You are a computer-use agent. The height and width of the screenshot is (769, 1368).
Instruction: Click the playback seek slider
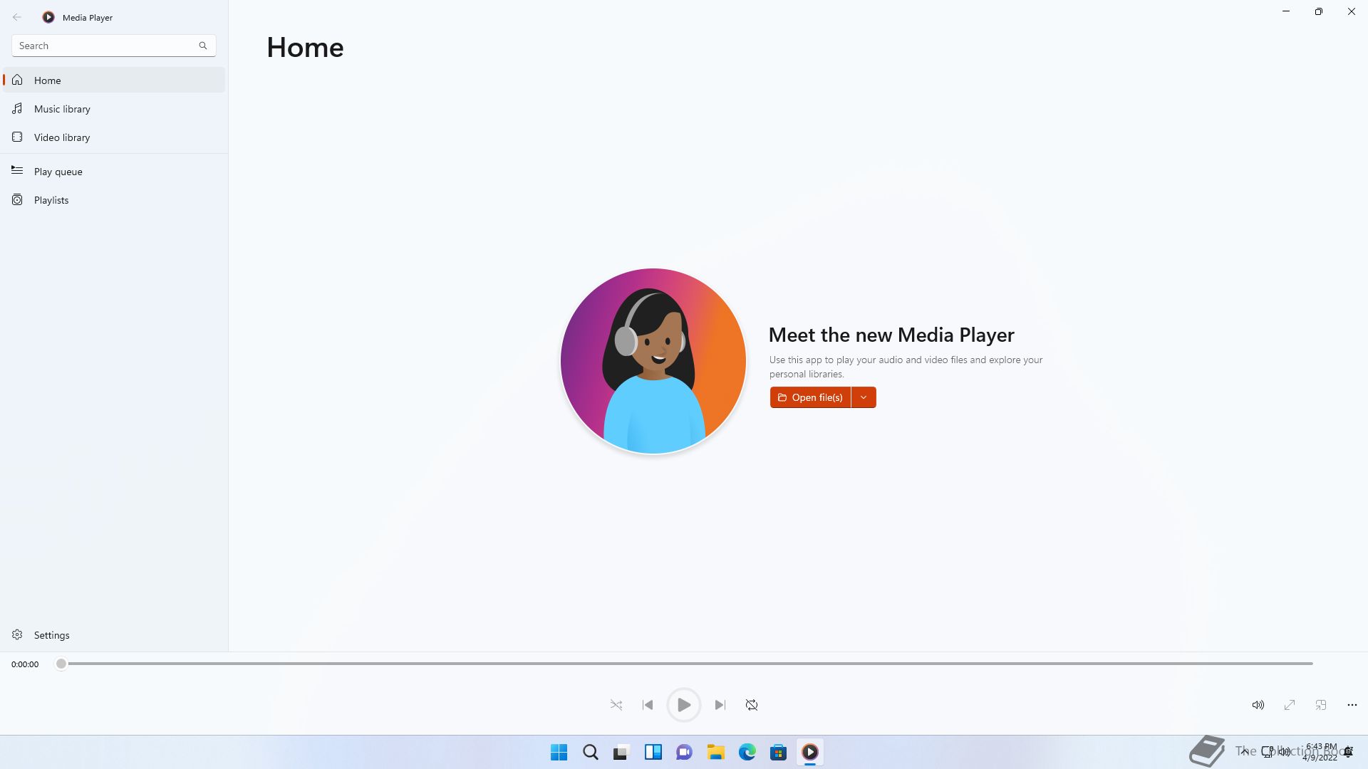pyautogui.click(x=684, y=664)
